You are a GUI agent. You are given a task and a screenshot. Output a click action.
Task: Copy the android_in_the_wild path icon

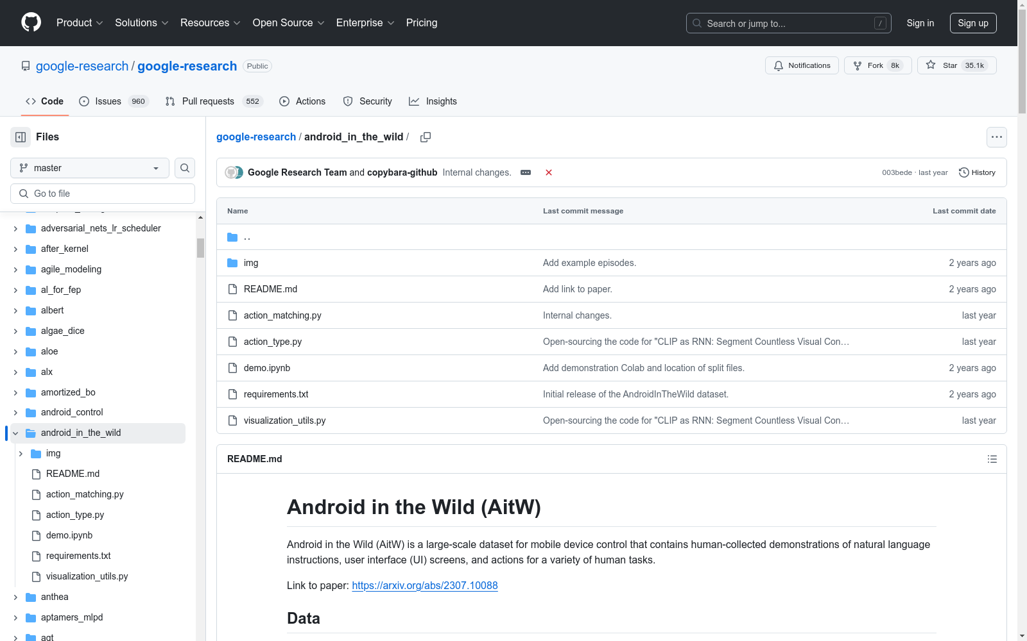click(x=426, y=137)
